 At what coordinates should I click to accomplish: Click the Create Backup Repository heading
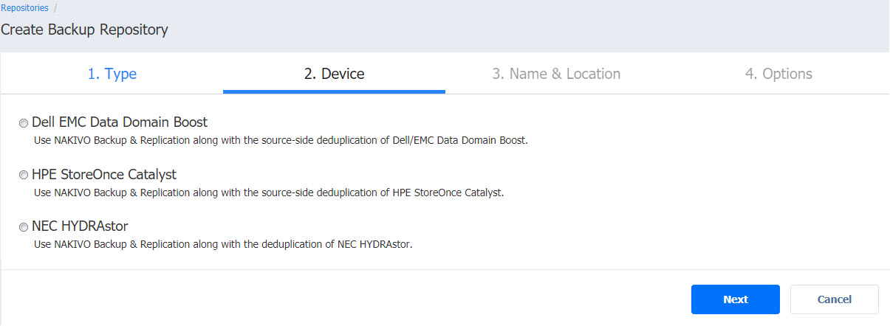pos(84,30)
